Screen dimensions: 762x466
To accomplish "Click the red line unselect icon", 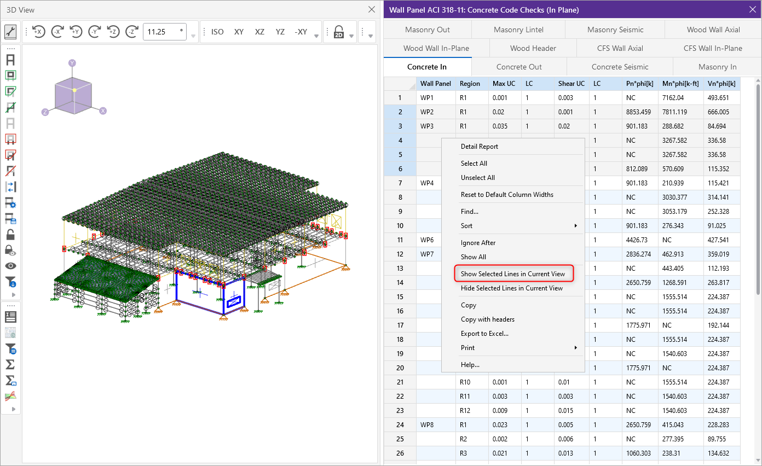I will click(10, 171).
